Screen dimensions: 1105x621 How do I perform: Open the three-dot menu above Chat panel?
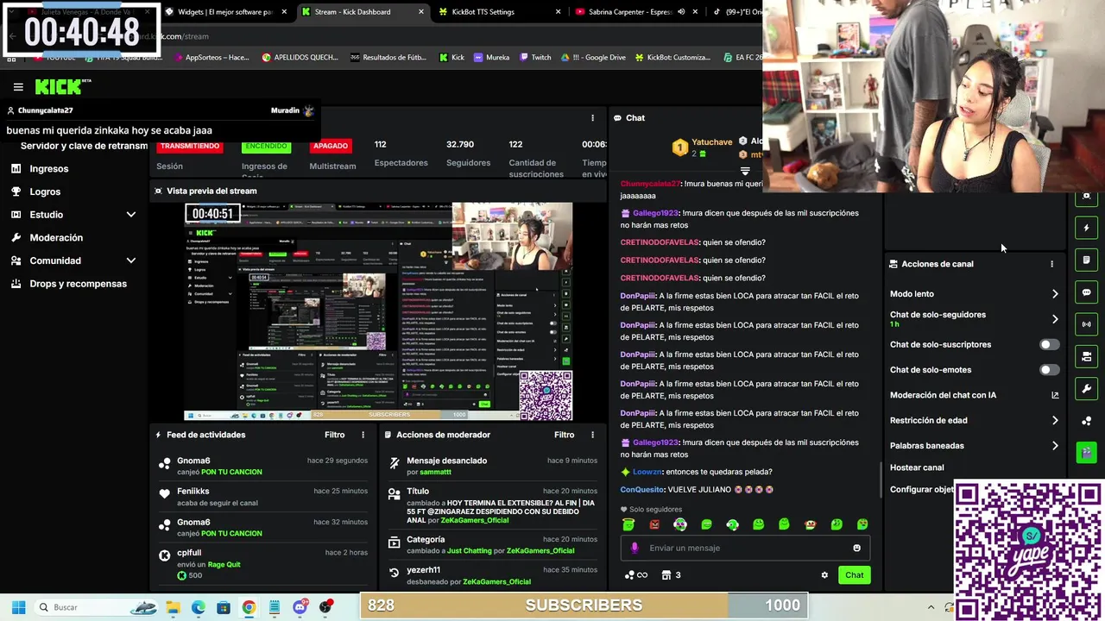pos(592,118)
